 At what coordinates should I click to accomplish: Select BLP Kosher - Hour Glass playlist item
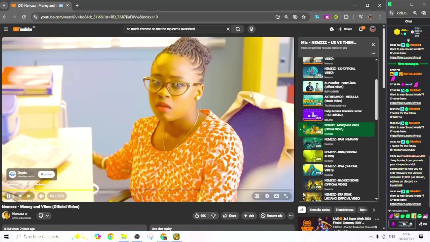click(336, 87)
